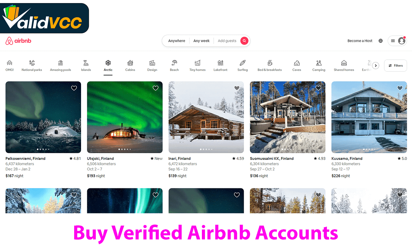The height and width of the screenshot is (247, 412).
Task: Open the Filters button
Action: coord(396,66)
